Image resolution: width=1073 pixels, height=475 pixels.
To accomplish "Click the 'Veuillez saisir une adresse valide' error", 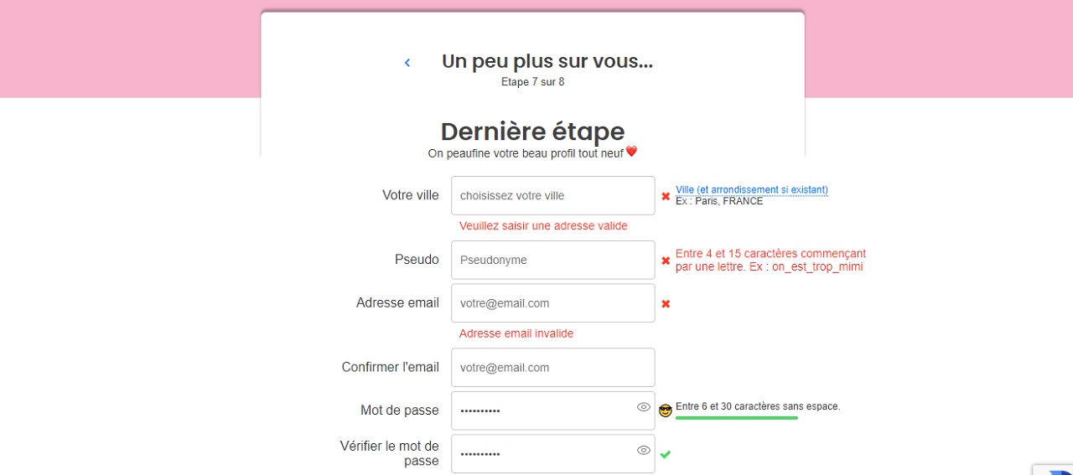I will 543,226.
